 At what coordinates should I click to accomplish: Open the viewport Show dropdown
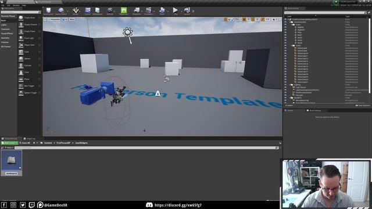(x=72, y=19)
